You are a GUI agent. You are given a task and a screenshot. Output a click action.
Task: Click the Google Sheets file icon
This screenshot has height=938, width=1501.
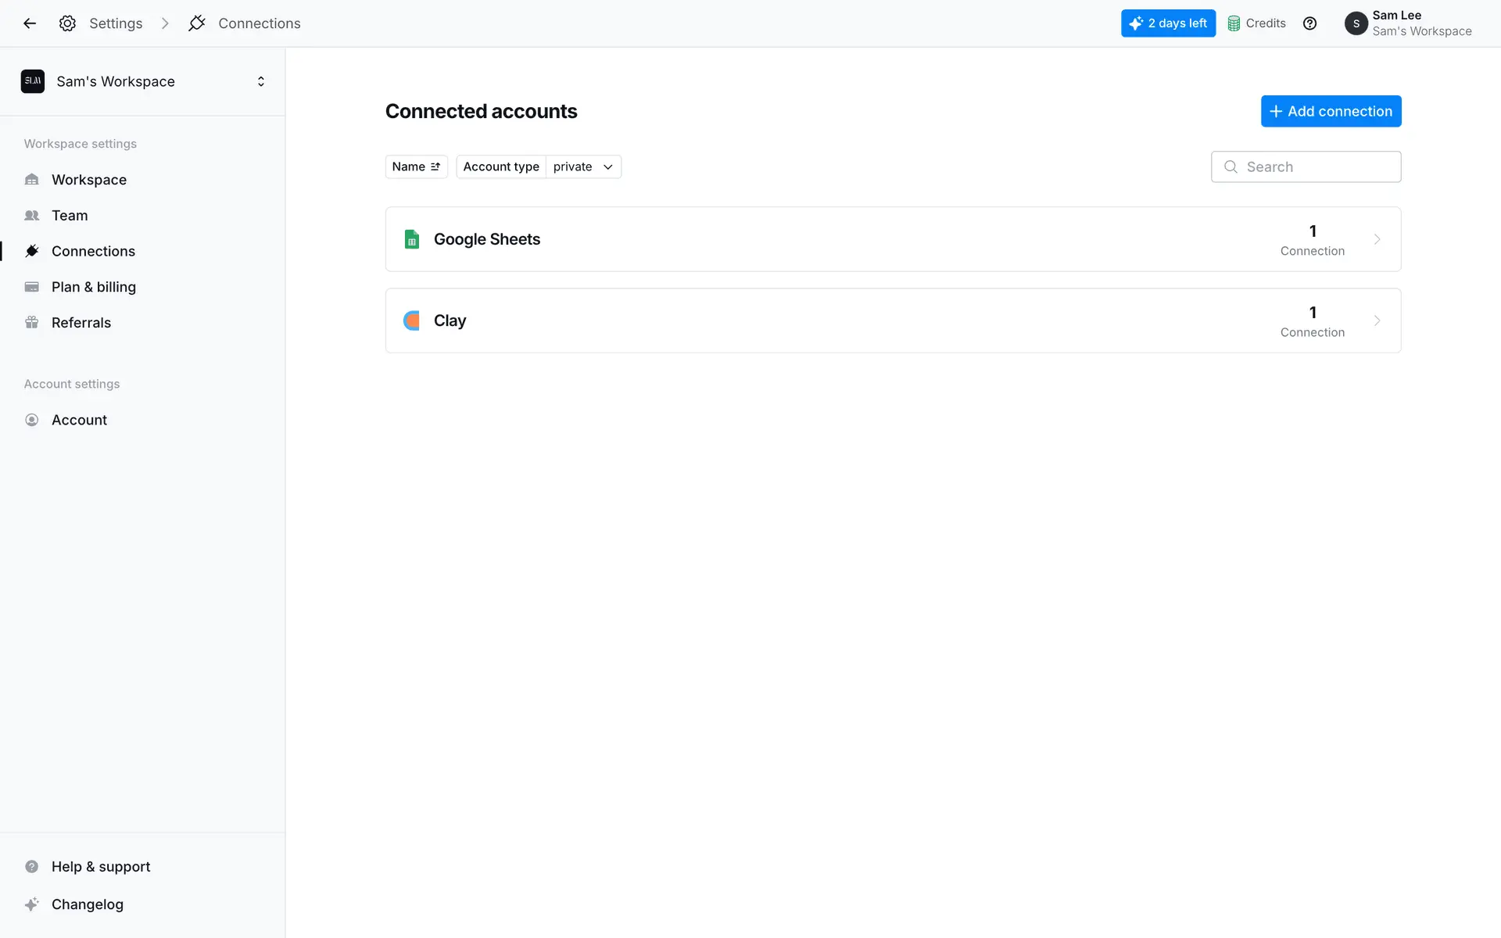[x=412, y=239]
